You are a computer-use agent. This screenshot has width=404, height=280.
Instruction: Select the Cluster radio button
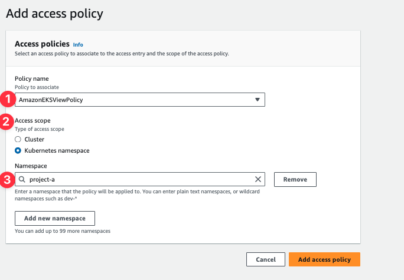[18, 139]
